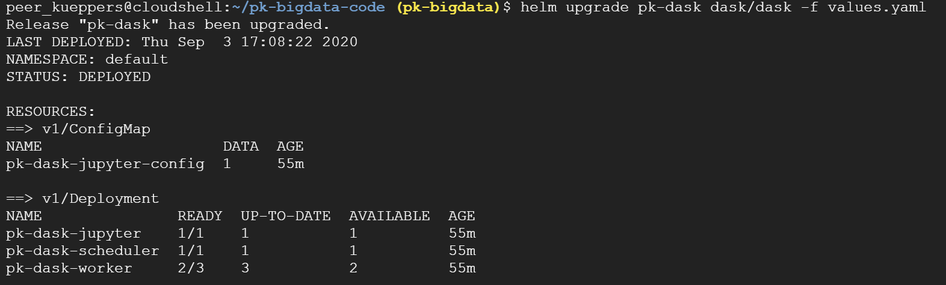Click the UP-TO-DATE column header
Image resolution: width=946 pixels, height=285 pixels.
click(286, 216)
